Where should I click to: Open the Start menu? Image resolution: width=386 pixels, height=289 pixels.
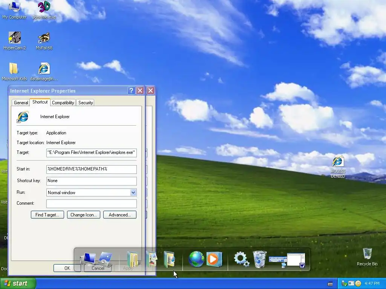click(18, 284)
